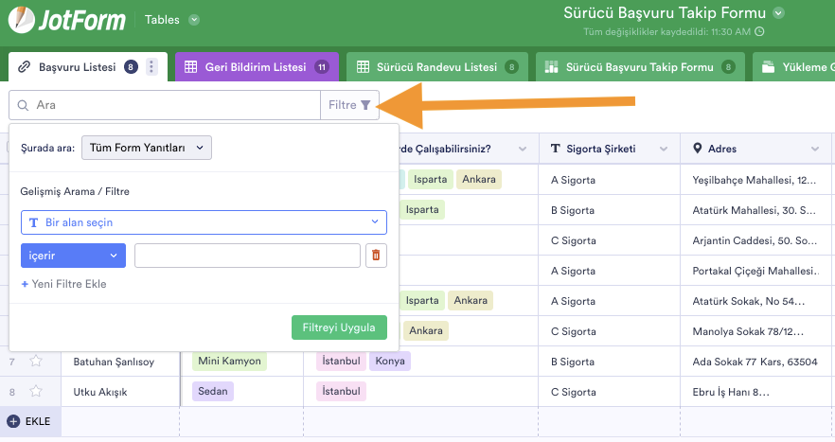
Task: Click the Adres column location pin icon
Action: 698,149
